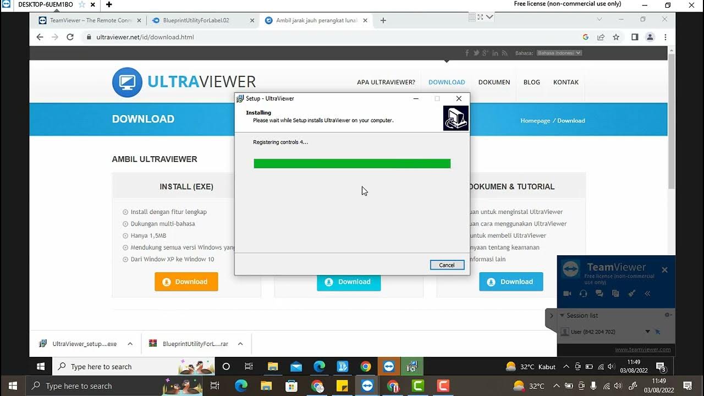Open the DOKUMEN menu item
The width and height of the screenshot is (704, 396).
[494, 82]
